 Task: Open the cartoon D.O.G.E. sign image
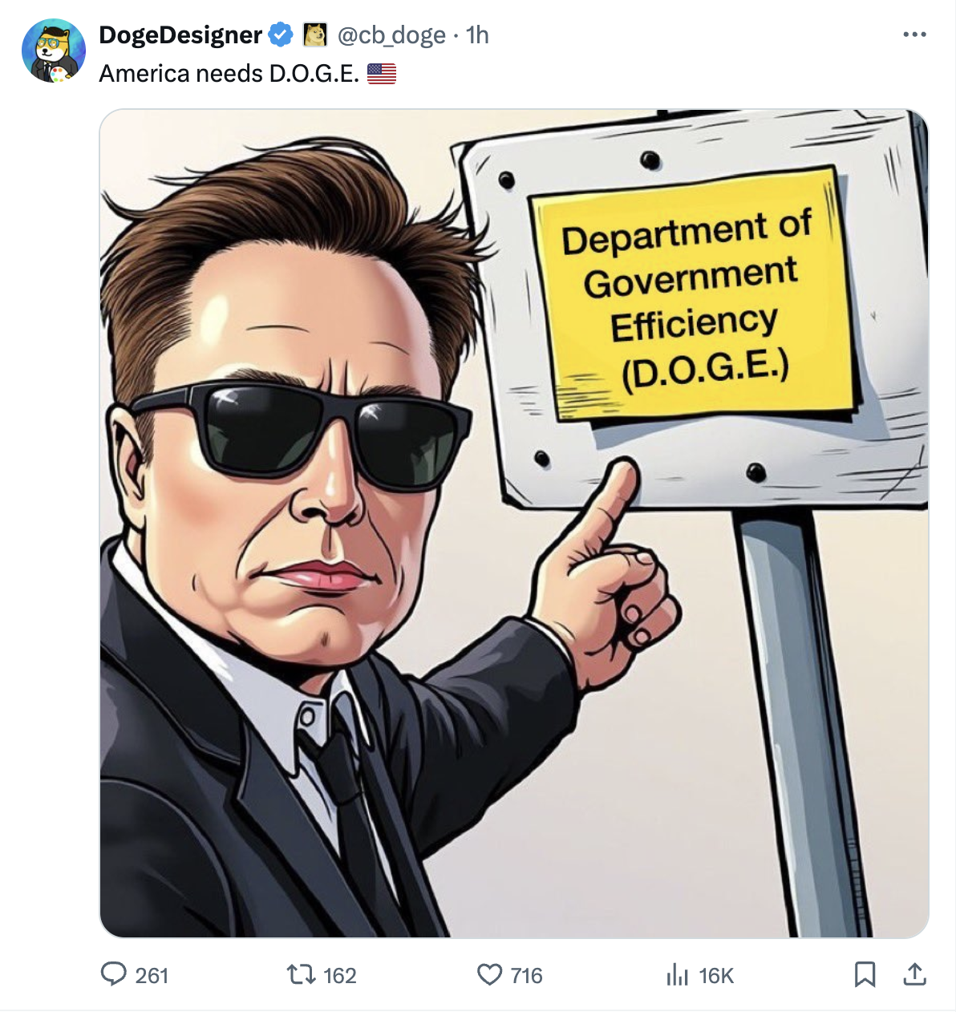[513, 523]
